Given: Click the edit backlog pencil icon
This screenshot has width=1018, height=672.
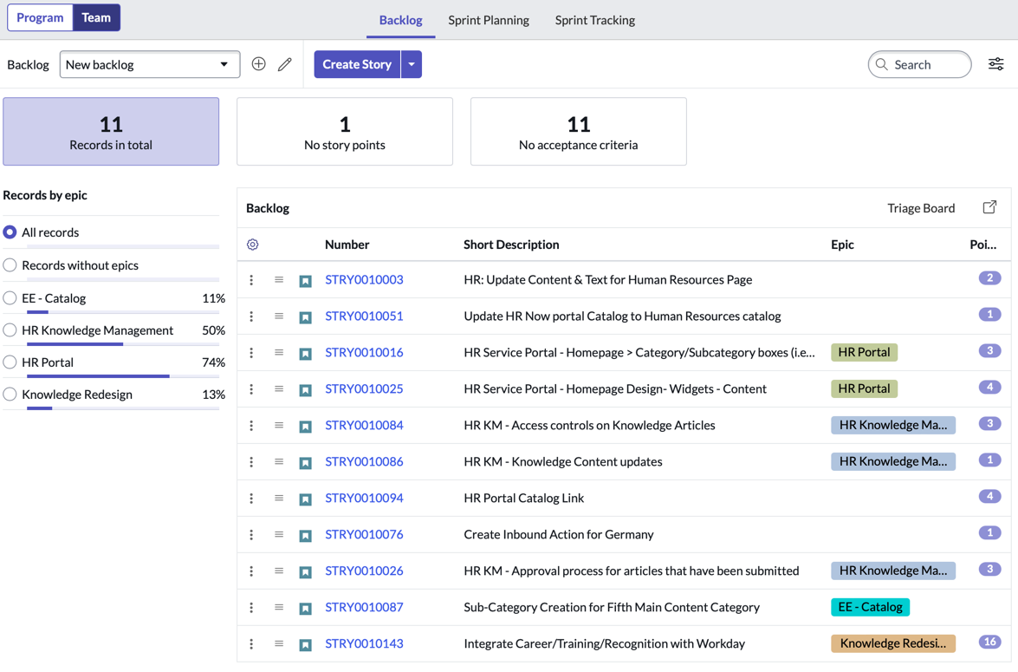Looking at the screenshot, I should tap(285, 64).
